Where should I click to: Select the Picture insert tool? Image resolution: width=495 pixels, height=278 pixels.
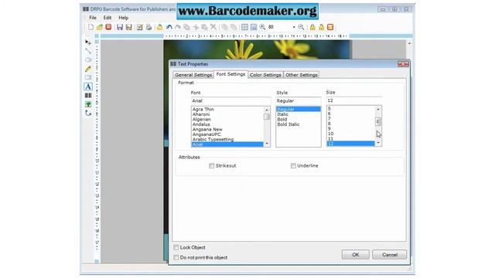click(88, 104)
